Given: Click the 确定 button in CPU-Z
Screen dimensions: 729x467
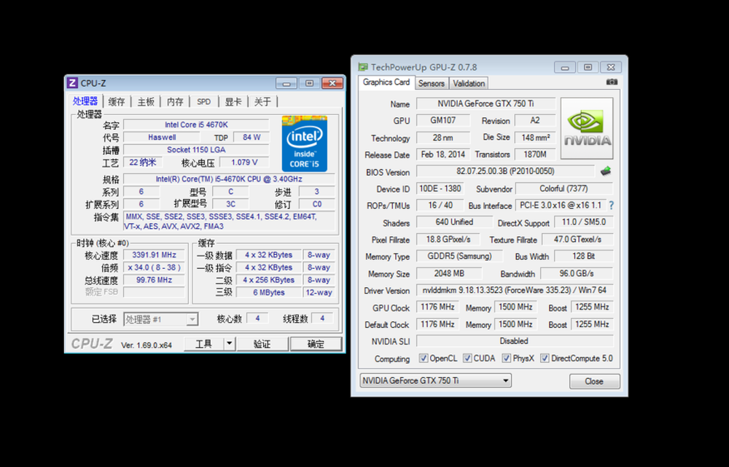Looking at the screenshot, I should tap(316, 344).
